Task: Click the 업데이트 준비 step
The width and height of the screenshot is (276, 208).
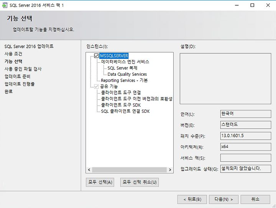Action: point(17,76)
